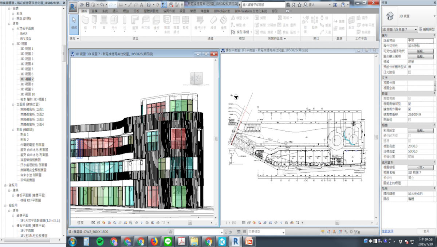This screenshot has height=247, width=437.
Task: Open the 插入 ribbon tab
Action: pos(115,11)
